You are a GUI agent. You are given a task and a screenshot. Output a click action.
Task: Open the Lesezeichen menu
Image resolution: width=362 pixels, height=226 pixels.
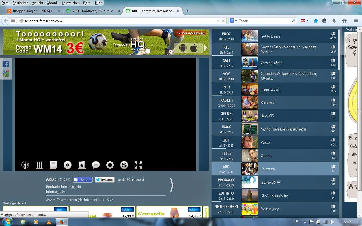click(71, 3)
